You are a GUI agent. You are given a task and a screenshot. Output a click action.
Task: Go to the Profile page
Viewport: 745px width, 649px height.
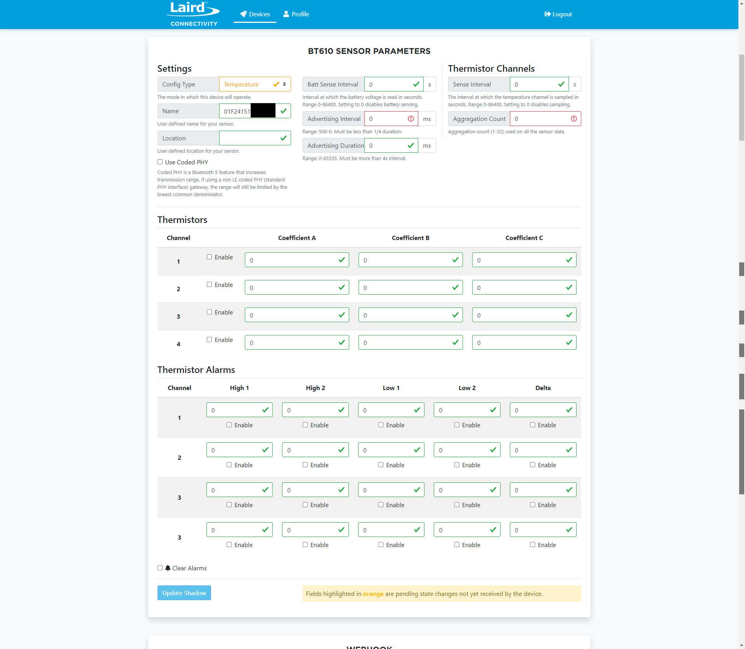300,14
